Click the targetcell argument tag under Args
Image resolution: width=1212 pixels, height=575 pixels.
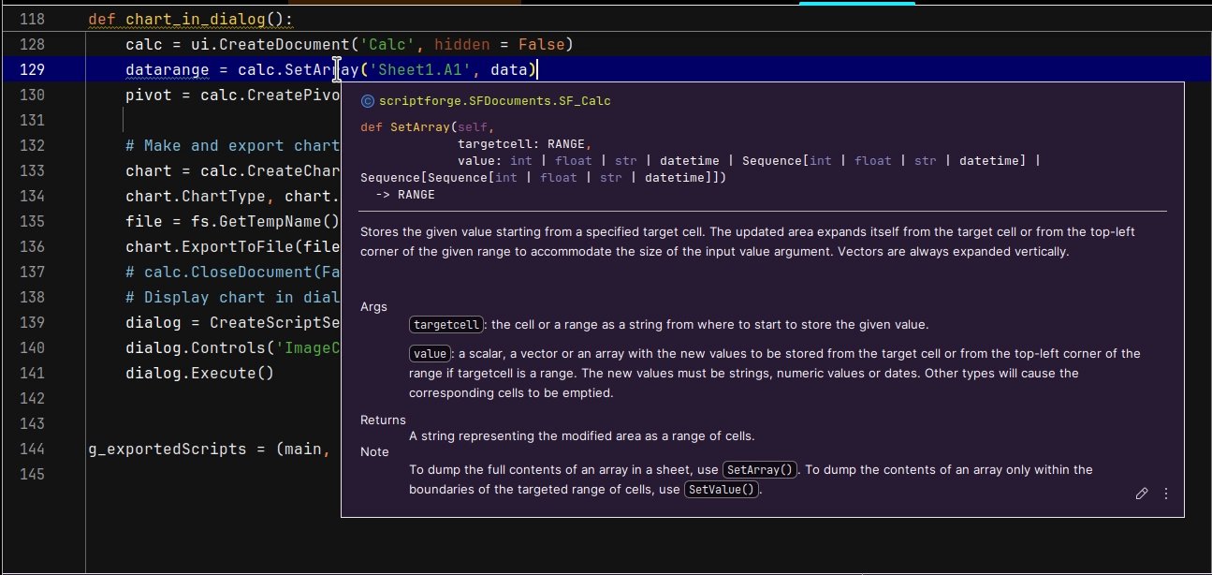click(446, 325)
